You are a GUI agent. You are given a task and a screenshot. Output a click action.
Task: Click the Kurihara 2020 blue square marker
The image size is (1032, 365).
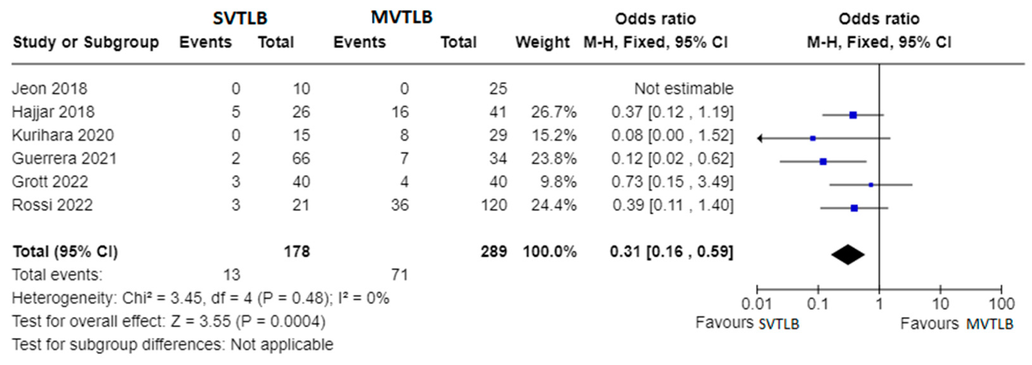click(x=812, y=138)
